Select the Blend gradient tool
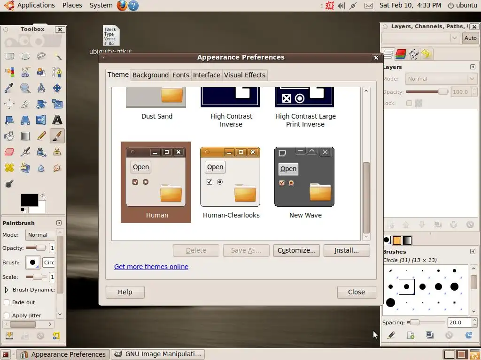481x360 pixels. point(25,136)
